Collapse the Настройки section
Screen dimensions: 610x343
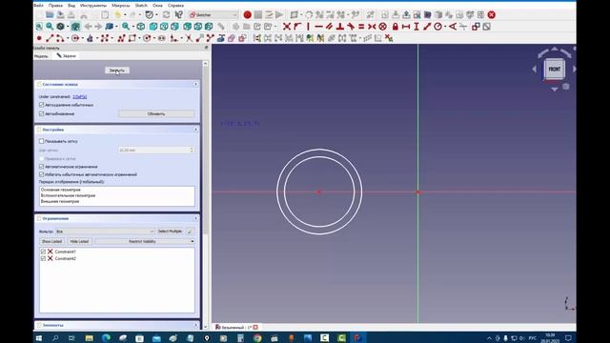[x=195, y=130]
